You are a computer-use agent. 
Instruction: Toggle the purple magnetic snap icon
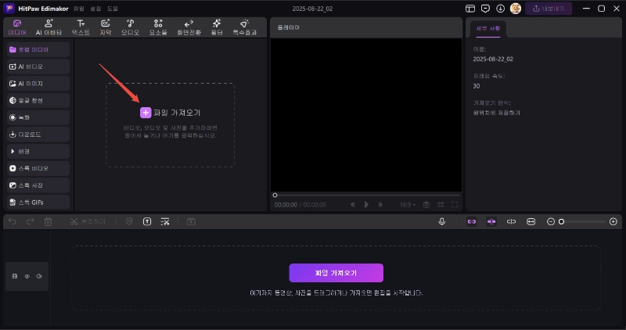pos(491,221)
